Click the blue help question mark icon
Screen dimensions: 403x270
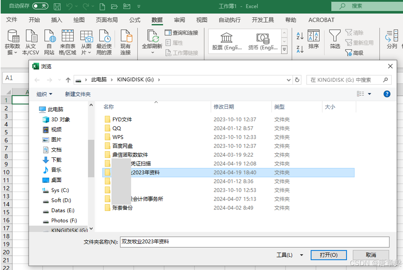[x=387, y=94]
